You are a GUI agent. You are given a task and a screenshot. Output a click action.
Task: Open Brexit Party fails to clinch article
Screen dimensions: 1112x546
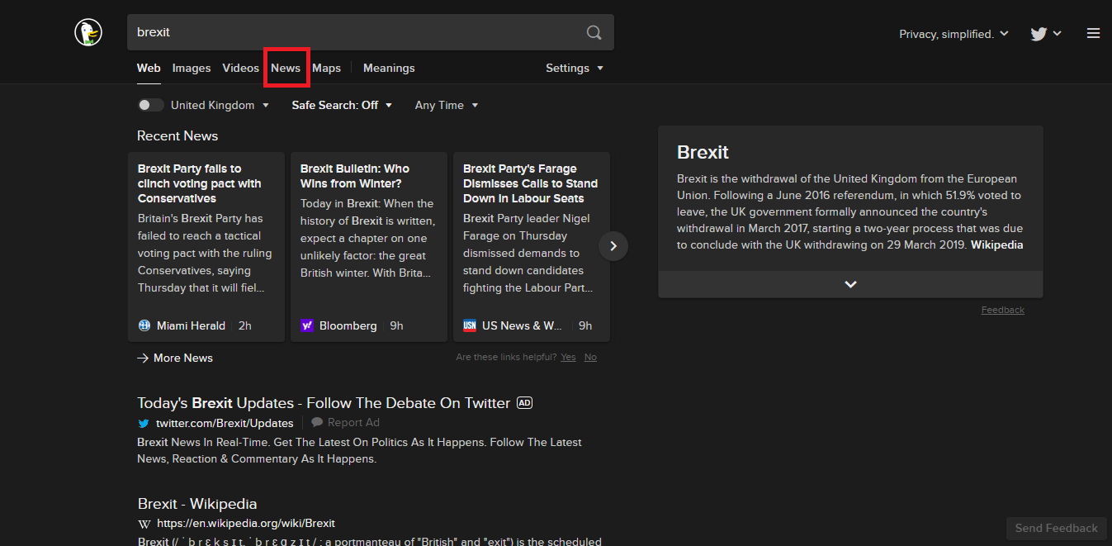(x=199, y=183)
